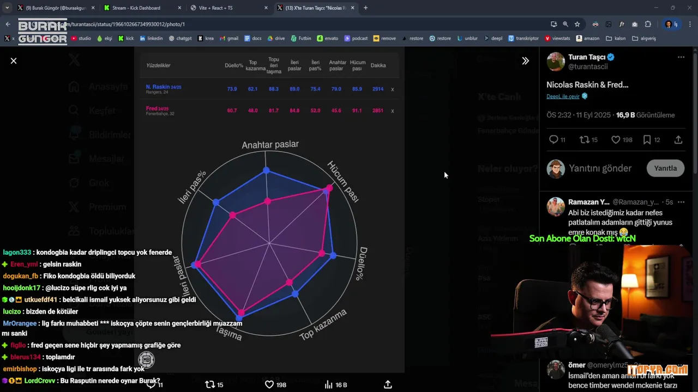Click the Yanıtla button
The image size is (698, 392).
(665, 168)
